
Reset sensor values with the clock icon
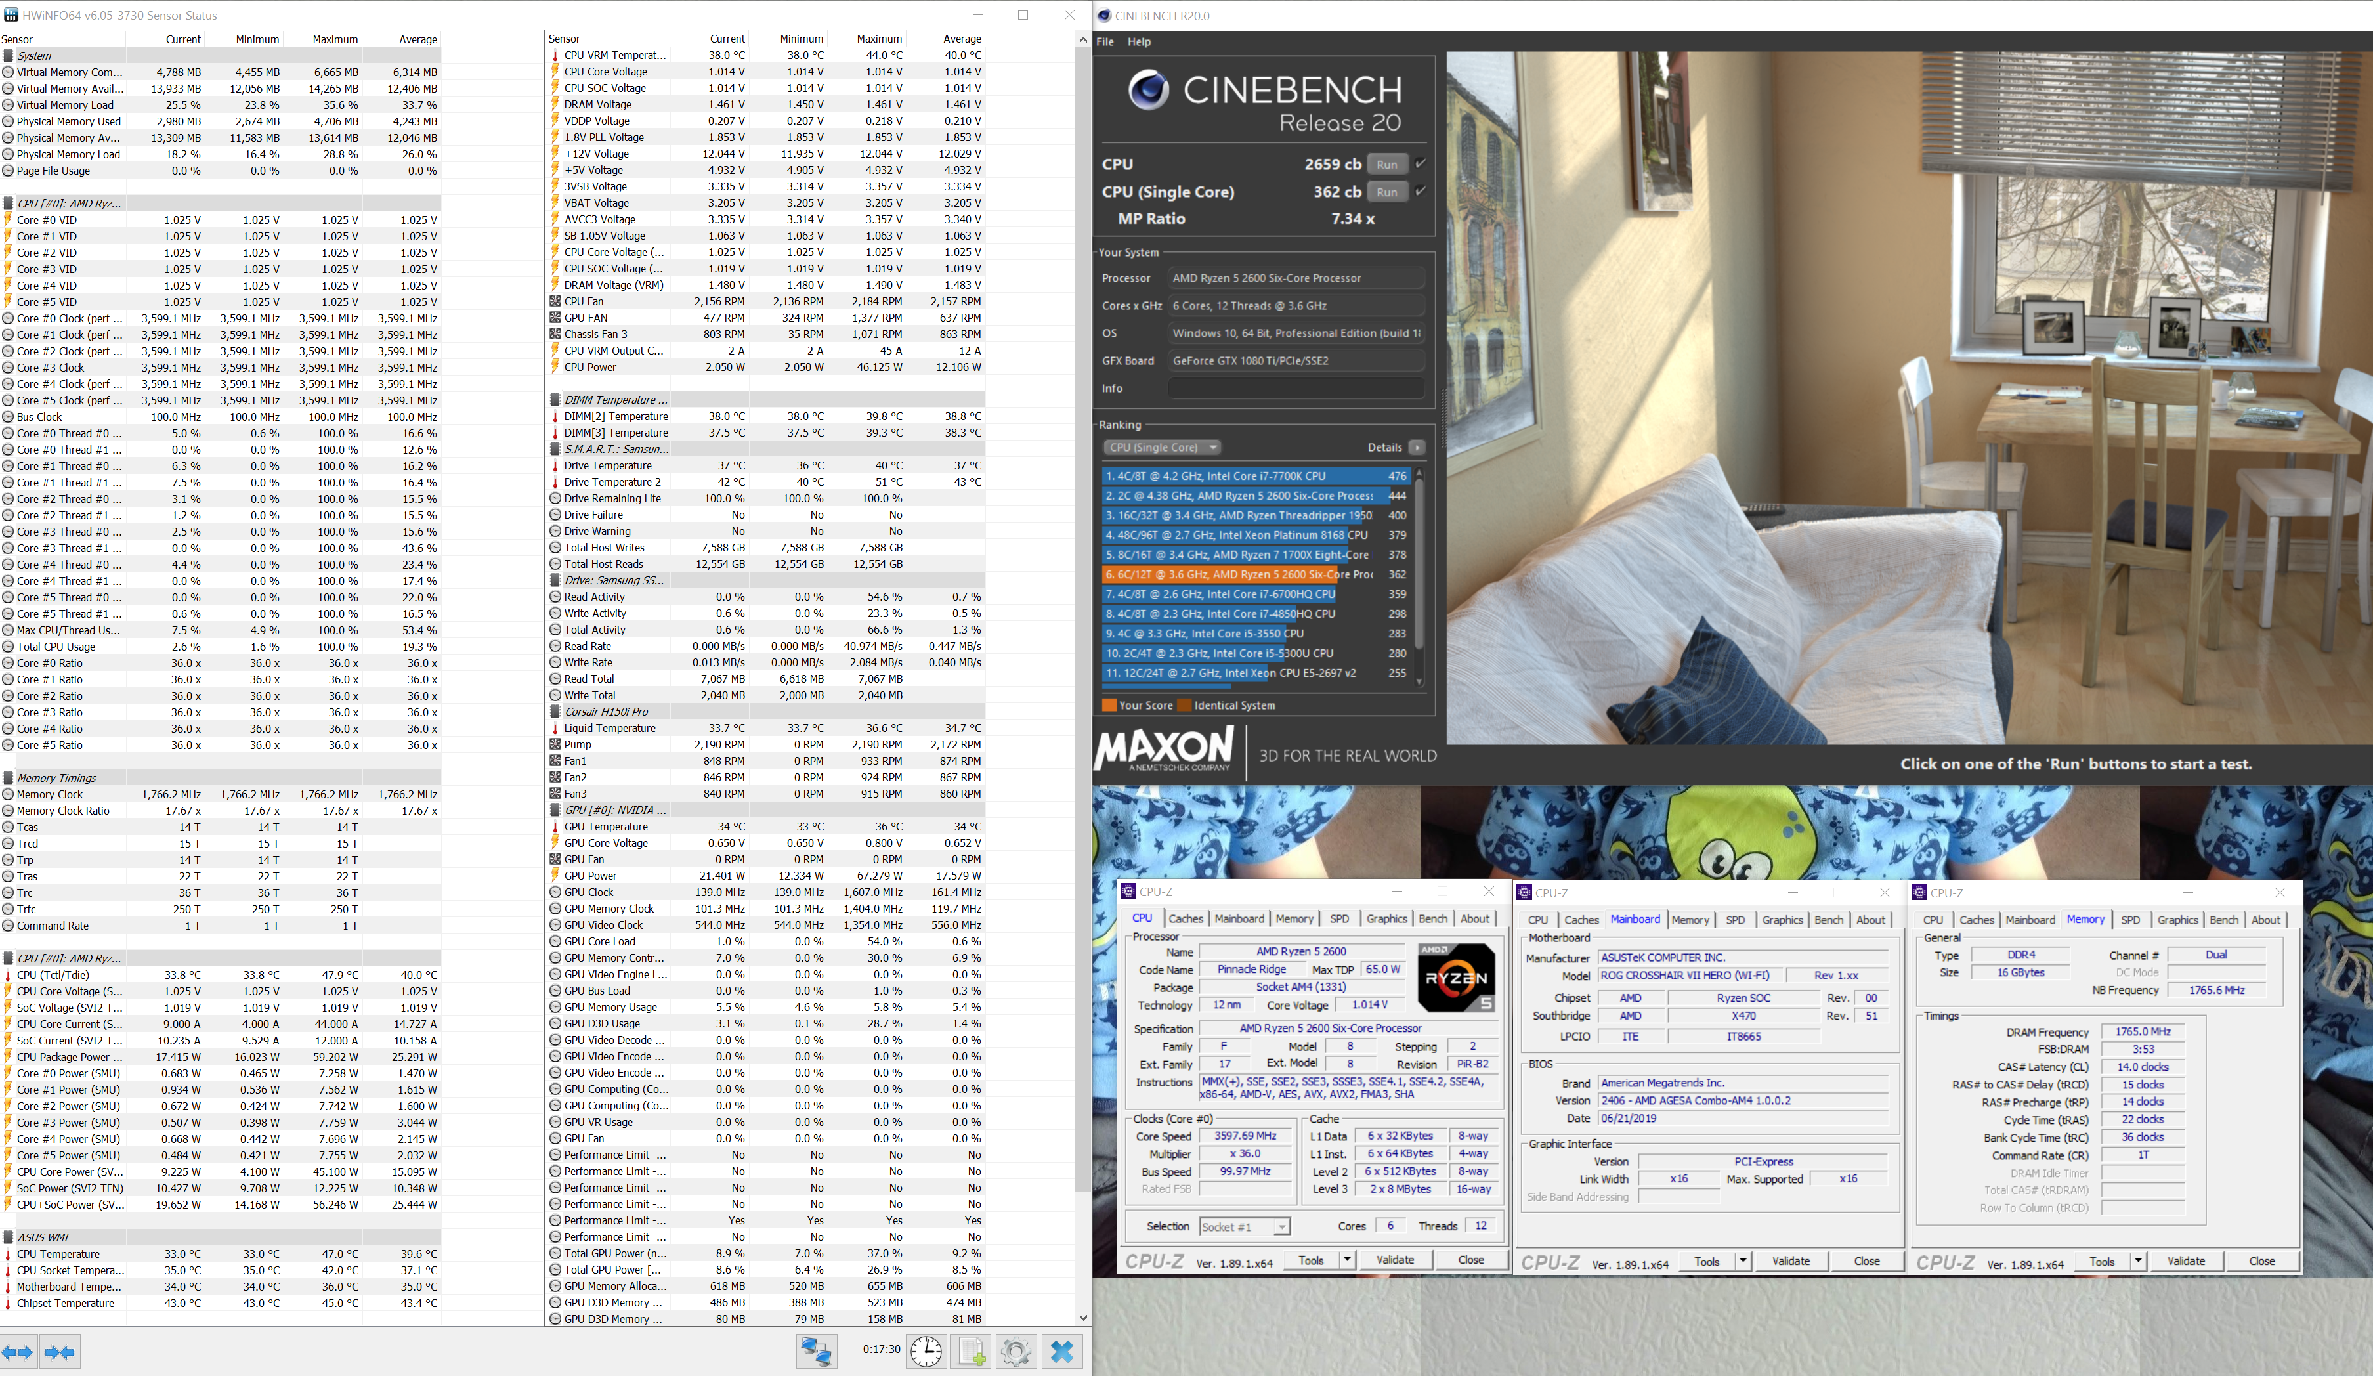(926, 1352)
